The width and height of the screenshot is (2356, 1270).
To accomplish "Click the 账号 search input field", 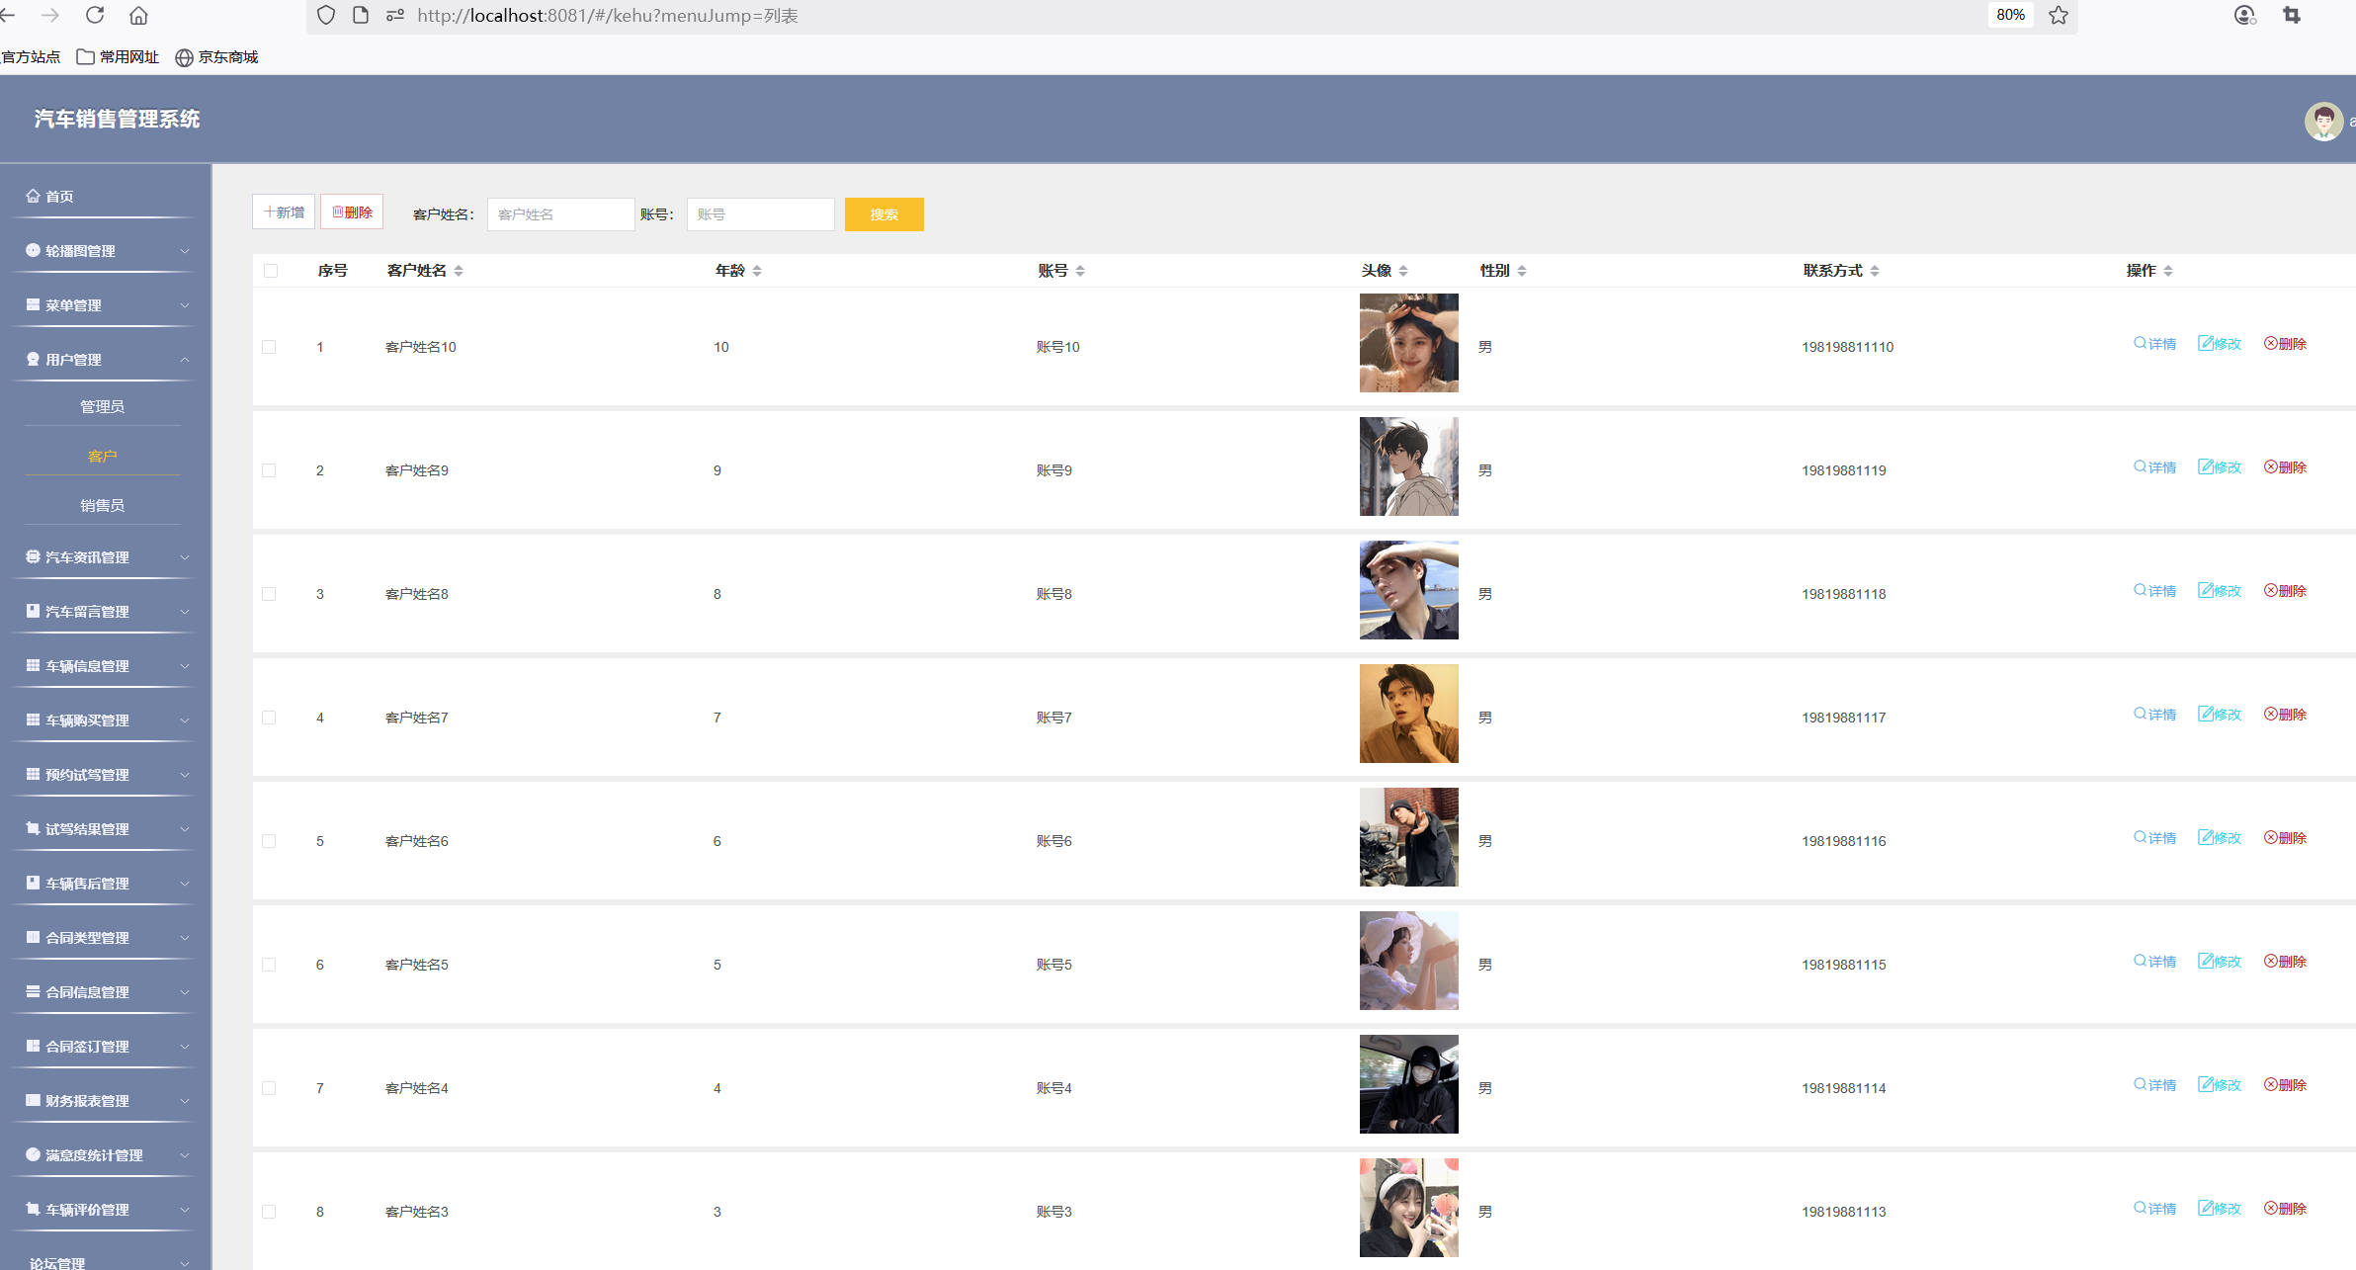I will 760,214.
